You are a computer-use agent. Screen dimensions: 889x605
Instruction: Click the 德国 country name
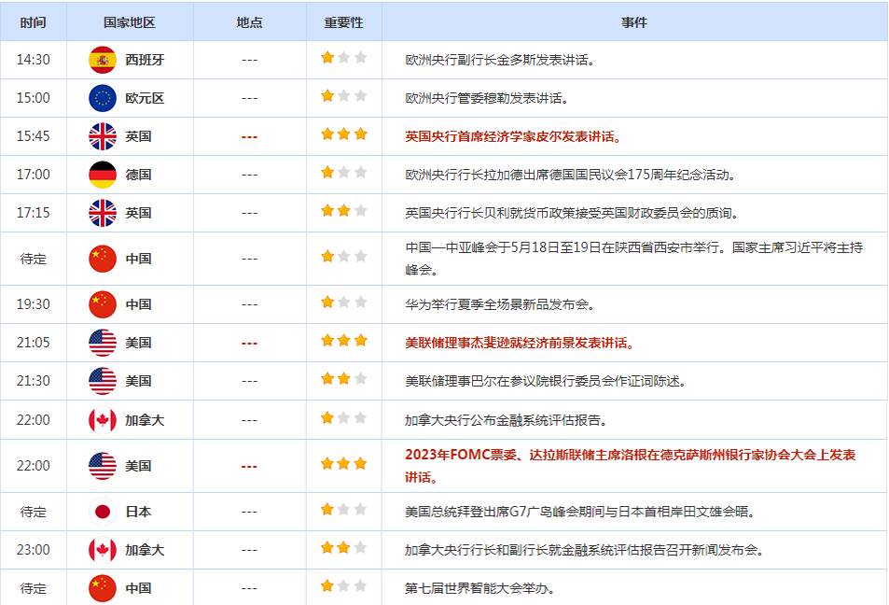click(138, 175)
